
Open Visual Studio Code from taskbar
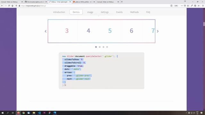(x=39, y=113)
